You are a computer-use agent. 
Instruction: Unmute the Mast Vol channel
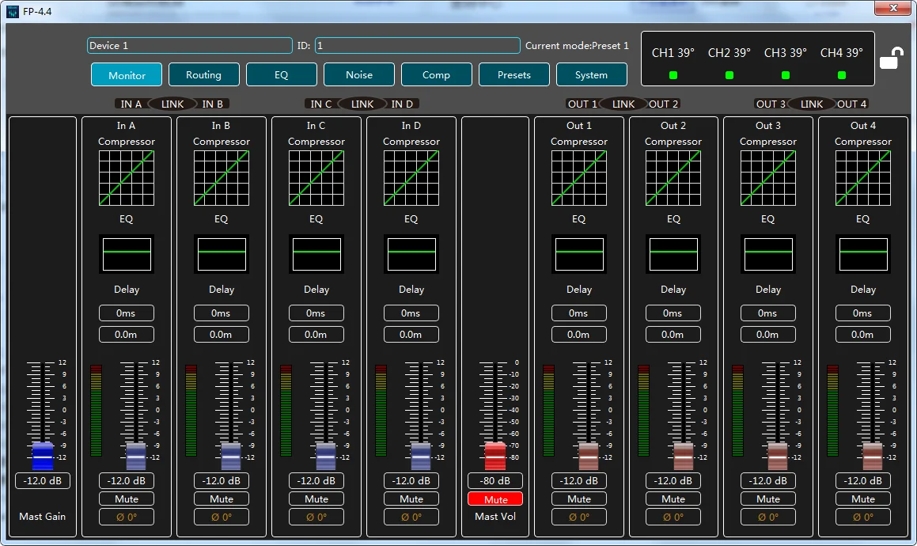click(495, 499)
